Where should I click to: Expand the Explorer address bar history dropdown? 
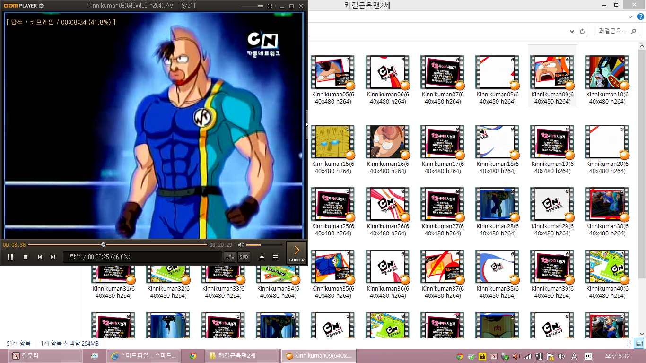[x=573, y=31]
